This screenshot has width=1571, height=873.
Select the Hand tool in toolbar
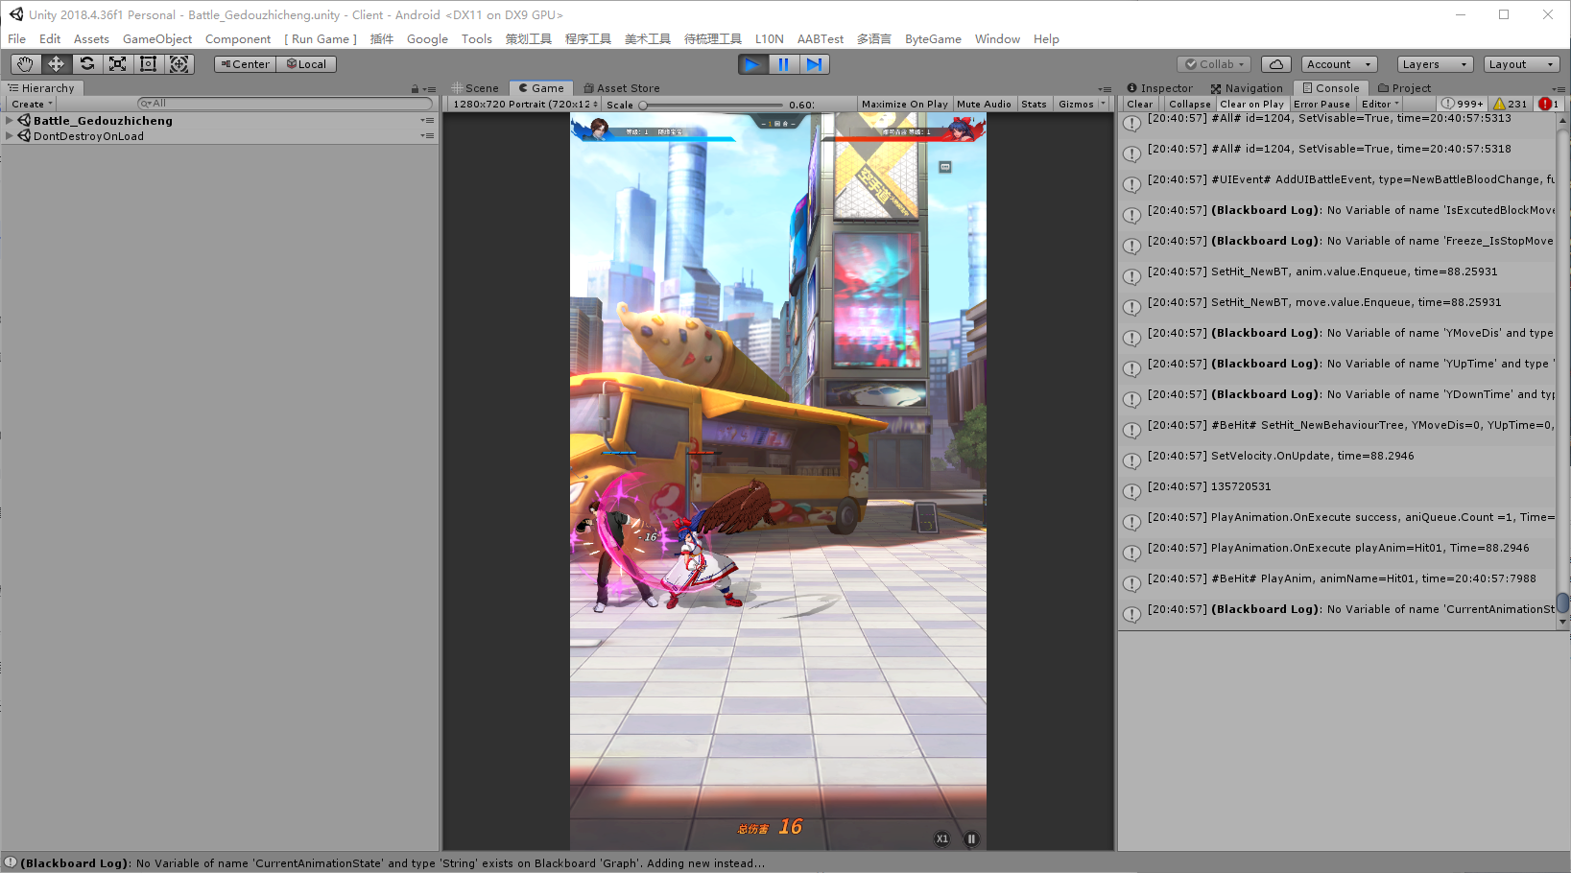[25, 64]
